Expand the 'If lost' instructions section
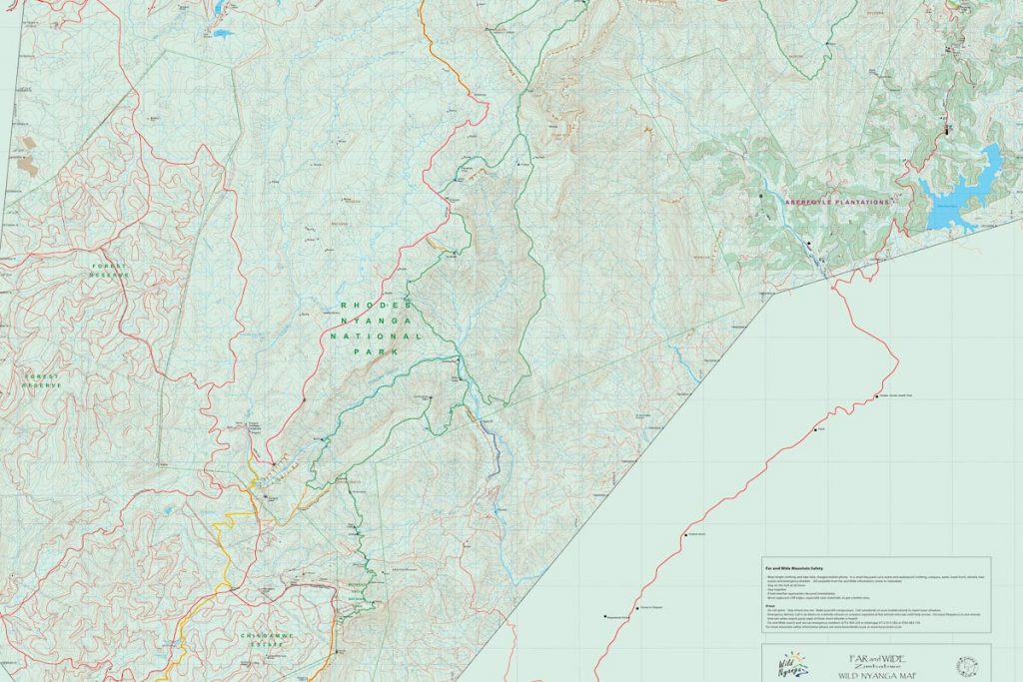 pyautogui.click(x=769, y=606)
